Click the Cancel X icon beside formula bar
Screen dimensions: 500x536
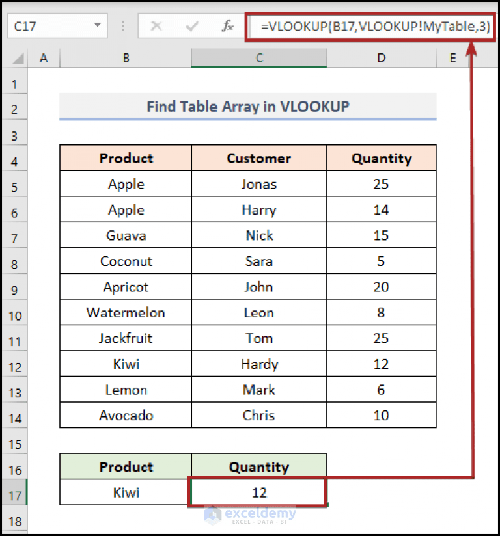pyautogui.click(x=156, y=27)
